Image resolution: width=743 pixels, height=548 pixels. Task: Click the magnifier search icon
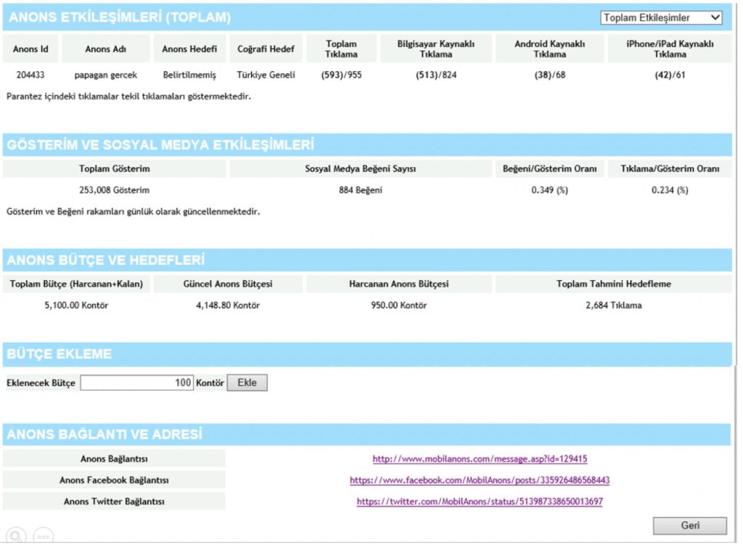tap(15, 537)
